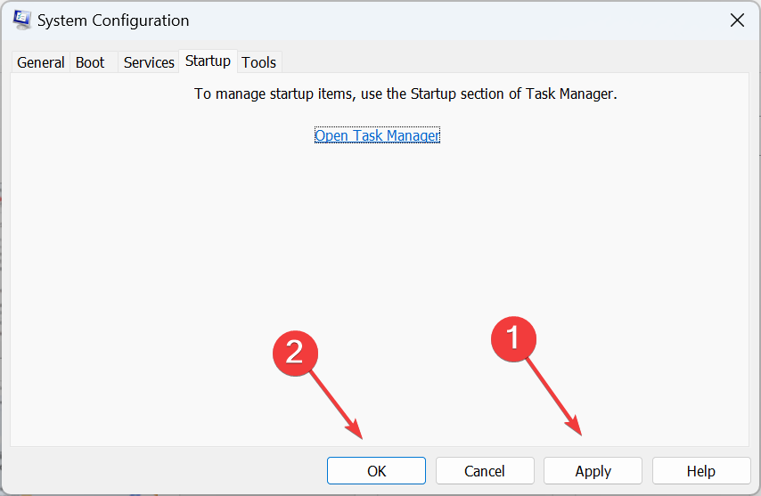Click the startup items instruction text

pos(405,94)
